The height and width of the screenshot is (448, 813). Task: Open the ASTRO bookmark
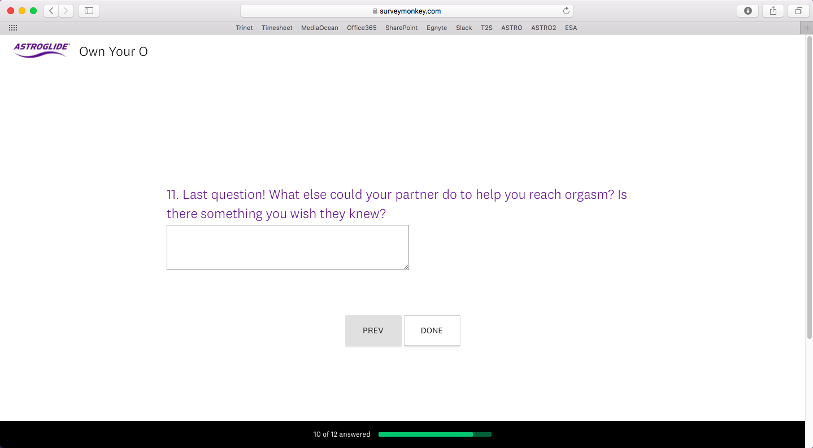[512, 28]
